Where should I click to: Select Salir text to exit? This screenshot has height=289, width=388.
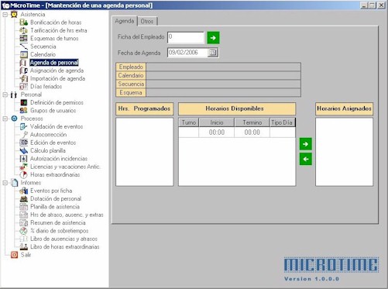(x=26, y=255)
